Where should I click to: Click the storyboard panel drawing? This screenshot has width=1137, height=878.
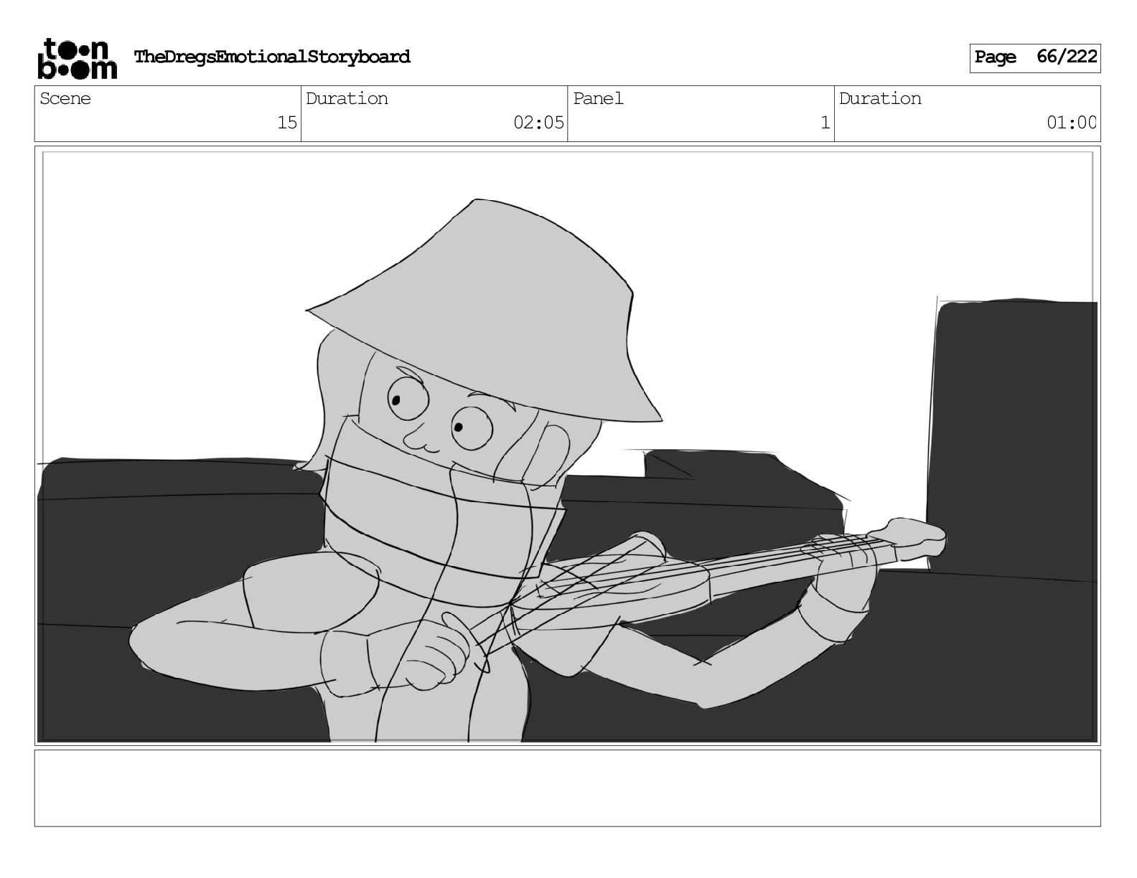click(567, 445)
